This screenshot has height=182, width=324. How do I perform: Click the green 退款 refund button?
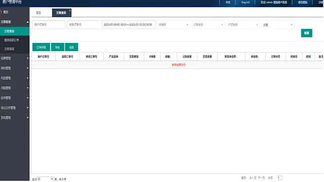(x=71, y=47)
